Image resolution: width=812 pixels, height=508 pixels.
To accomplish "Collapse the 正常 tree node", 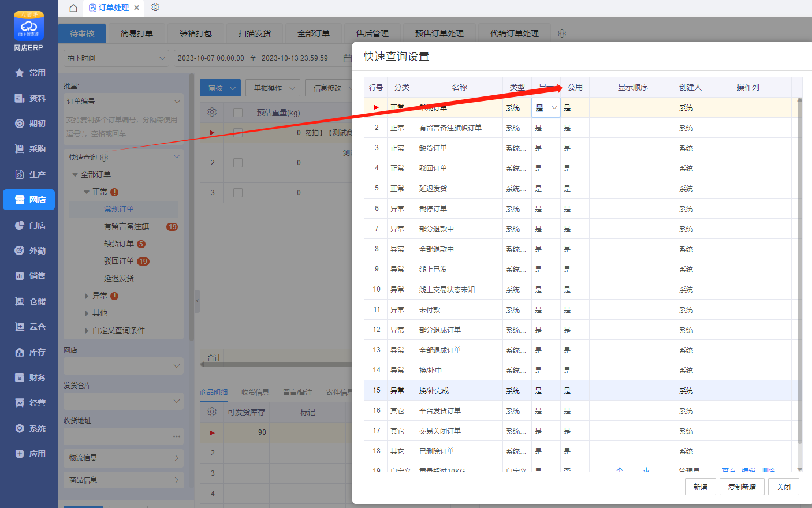I will [87, 192].
